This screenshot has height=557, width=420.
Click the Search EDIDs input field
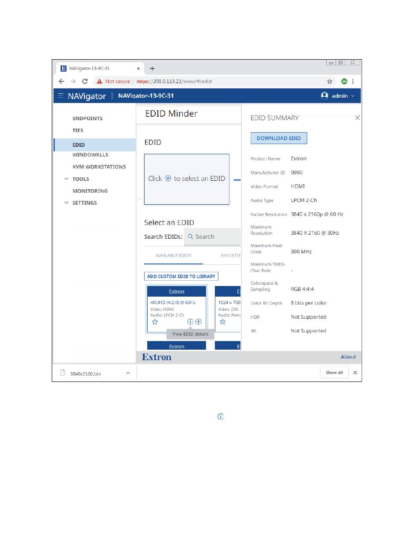(x=212, y=237)
